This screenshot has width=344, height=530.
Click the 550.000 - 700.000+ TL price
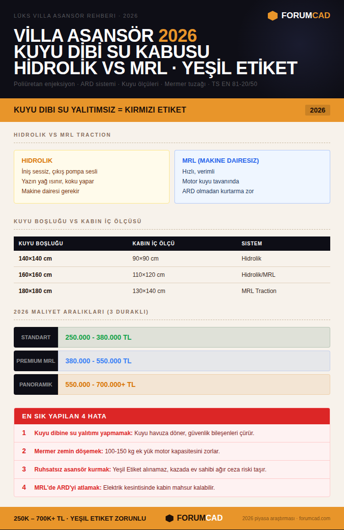[100, 384]
